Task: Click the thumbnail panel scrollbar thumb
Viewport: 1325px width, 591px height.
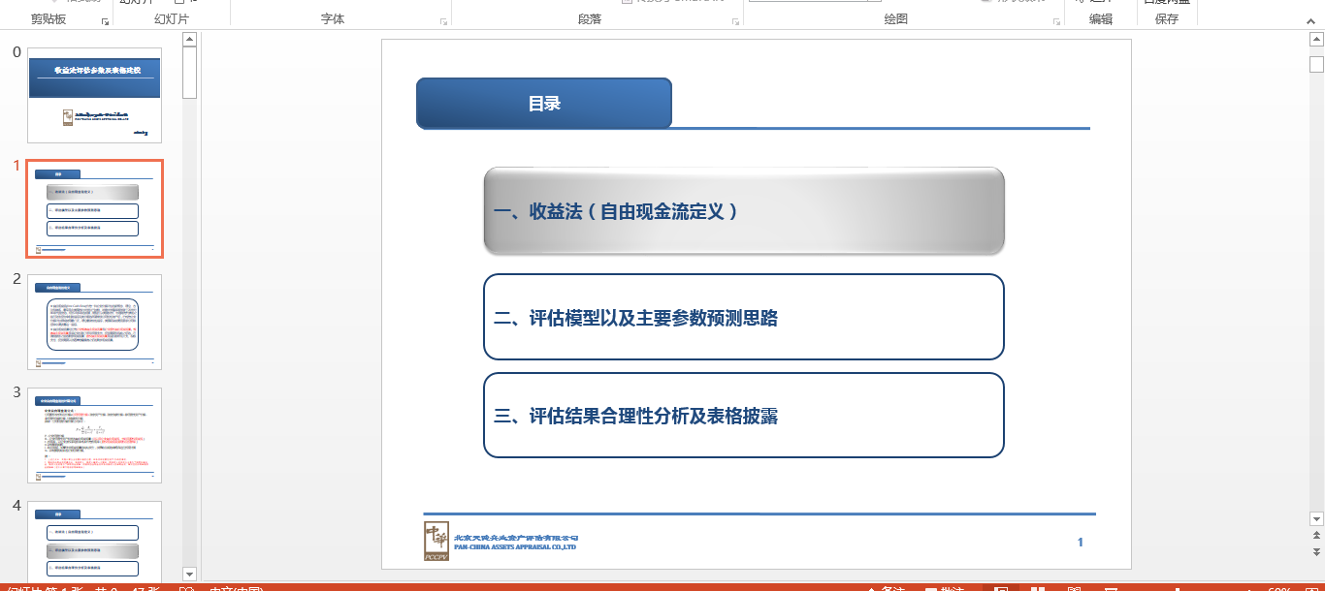Action: point(189,72)
